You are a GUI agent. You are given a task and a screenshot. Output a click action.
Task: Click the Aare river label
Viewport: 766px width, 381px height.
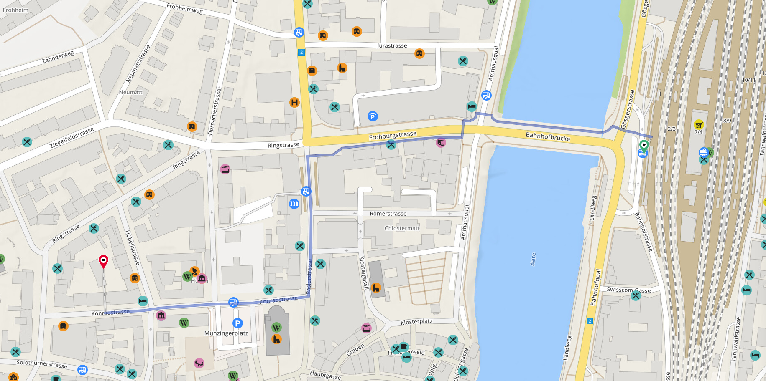pyautogui.click(x=533, y=259)
